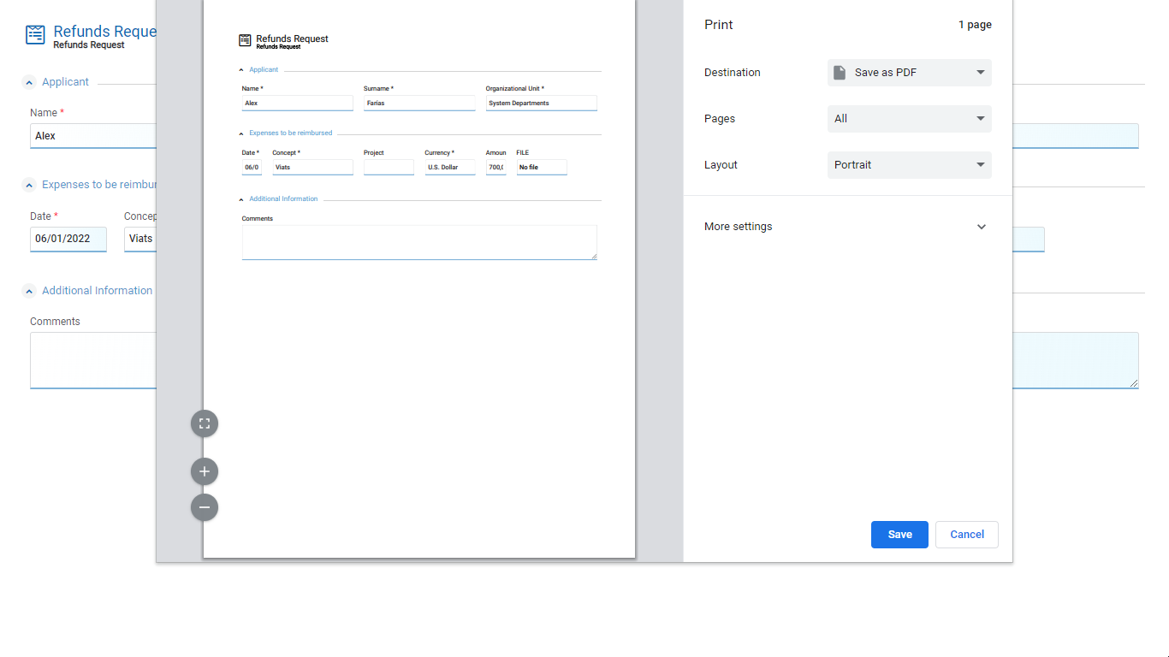
Task: Click the Surname field in print preview
Action: tap(419, 103)
